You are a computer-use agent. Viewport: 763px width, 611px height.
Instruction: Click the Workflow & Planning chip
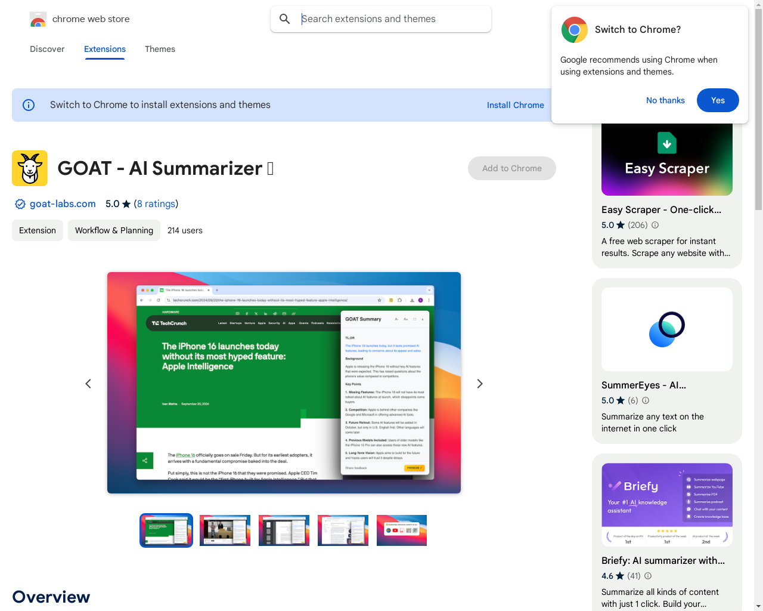(x=114, y=230)
